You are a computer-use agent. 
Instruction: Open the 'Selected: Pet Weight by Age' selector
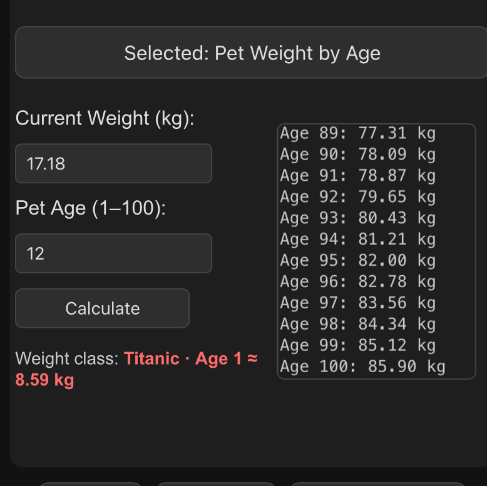252,53
